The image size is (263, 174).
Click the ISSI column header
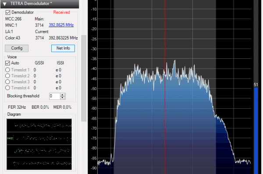(x=60, y=63)
